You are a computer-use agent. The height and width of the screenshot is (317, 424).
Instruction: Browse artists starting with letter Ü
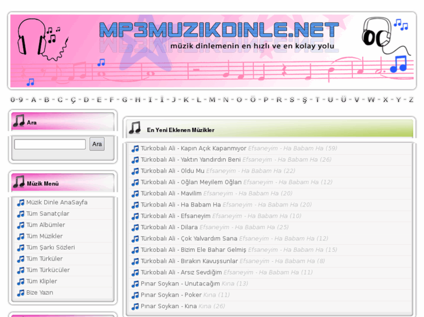tap(344, 99)
